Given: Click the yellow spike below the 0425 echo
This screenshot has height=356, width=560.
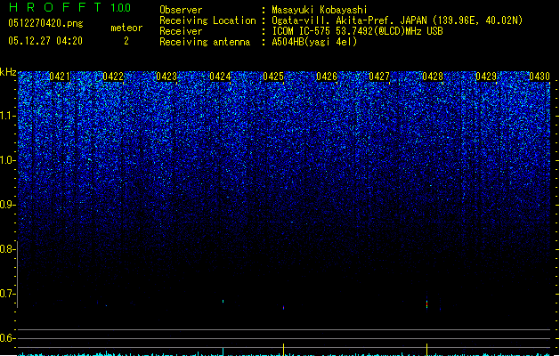Looking at the screenshot, I should (x=284, y=349).
